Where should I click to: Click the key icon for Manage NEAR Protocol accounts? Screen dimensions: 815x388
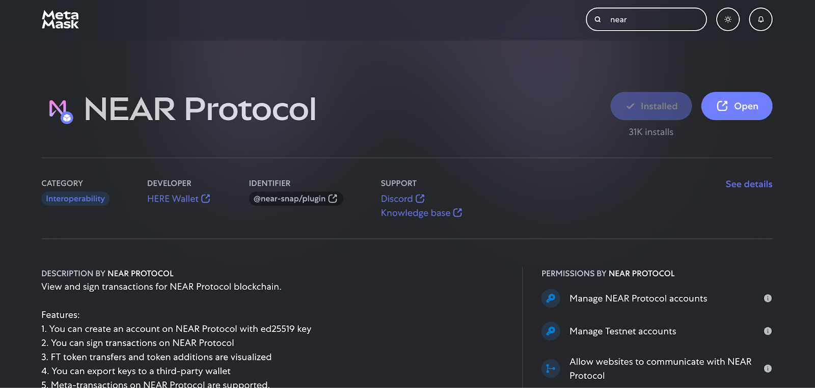(551, 298)
